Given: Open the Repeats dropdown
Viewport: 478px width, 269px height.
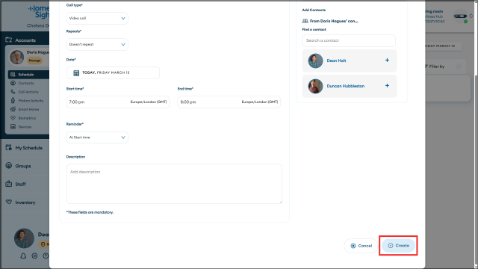Looking at the screenshot, I should pyautogui.click(x=97, y=45).
